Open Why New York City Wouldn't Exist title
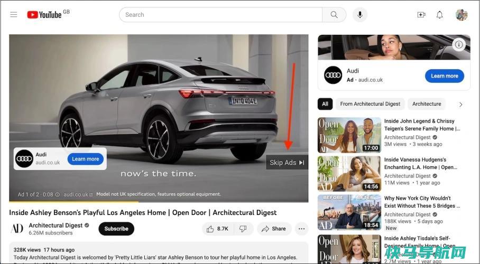Image resolution: width=480 pixels, height=264 pixels. click(x=422, y=202)
